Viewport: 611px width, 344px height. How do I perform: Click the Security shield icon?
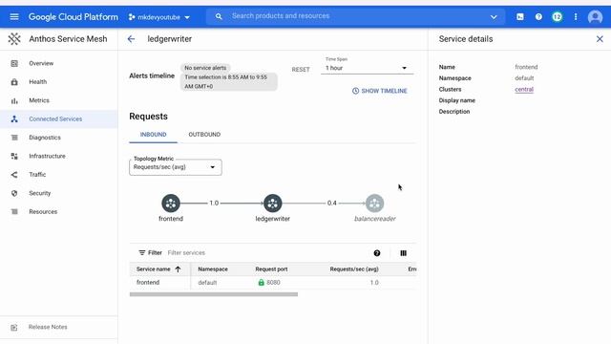click(14, 193)
